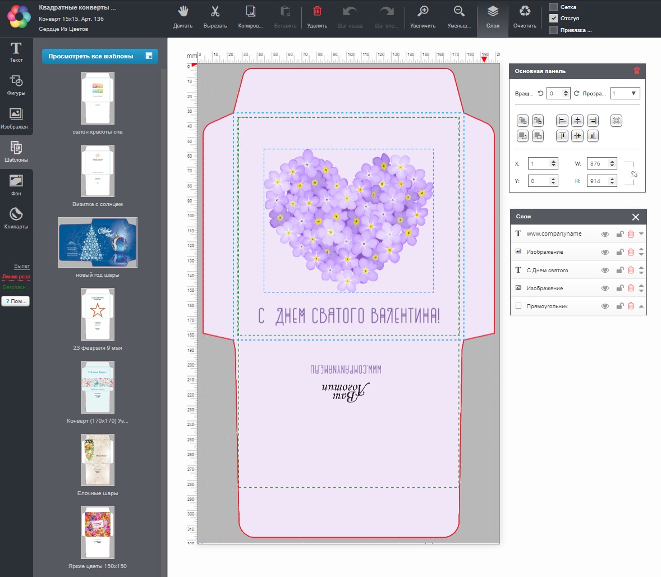
Task: Click the X position stepper field
Action: coord(543,164)
